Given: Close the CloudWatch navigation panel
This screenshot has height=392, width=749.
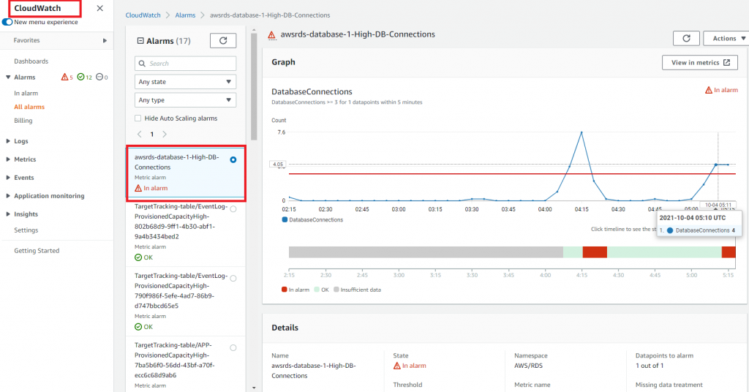Looking at the screenshot, I should coord(99,8).
